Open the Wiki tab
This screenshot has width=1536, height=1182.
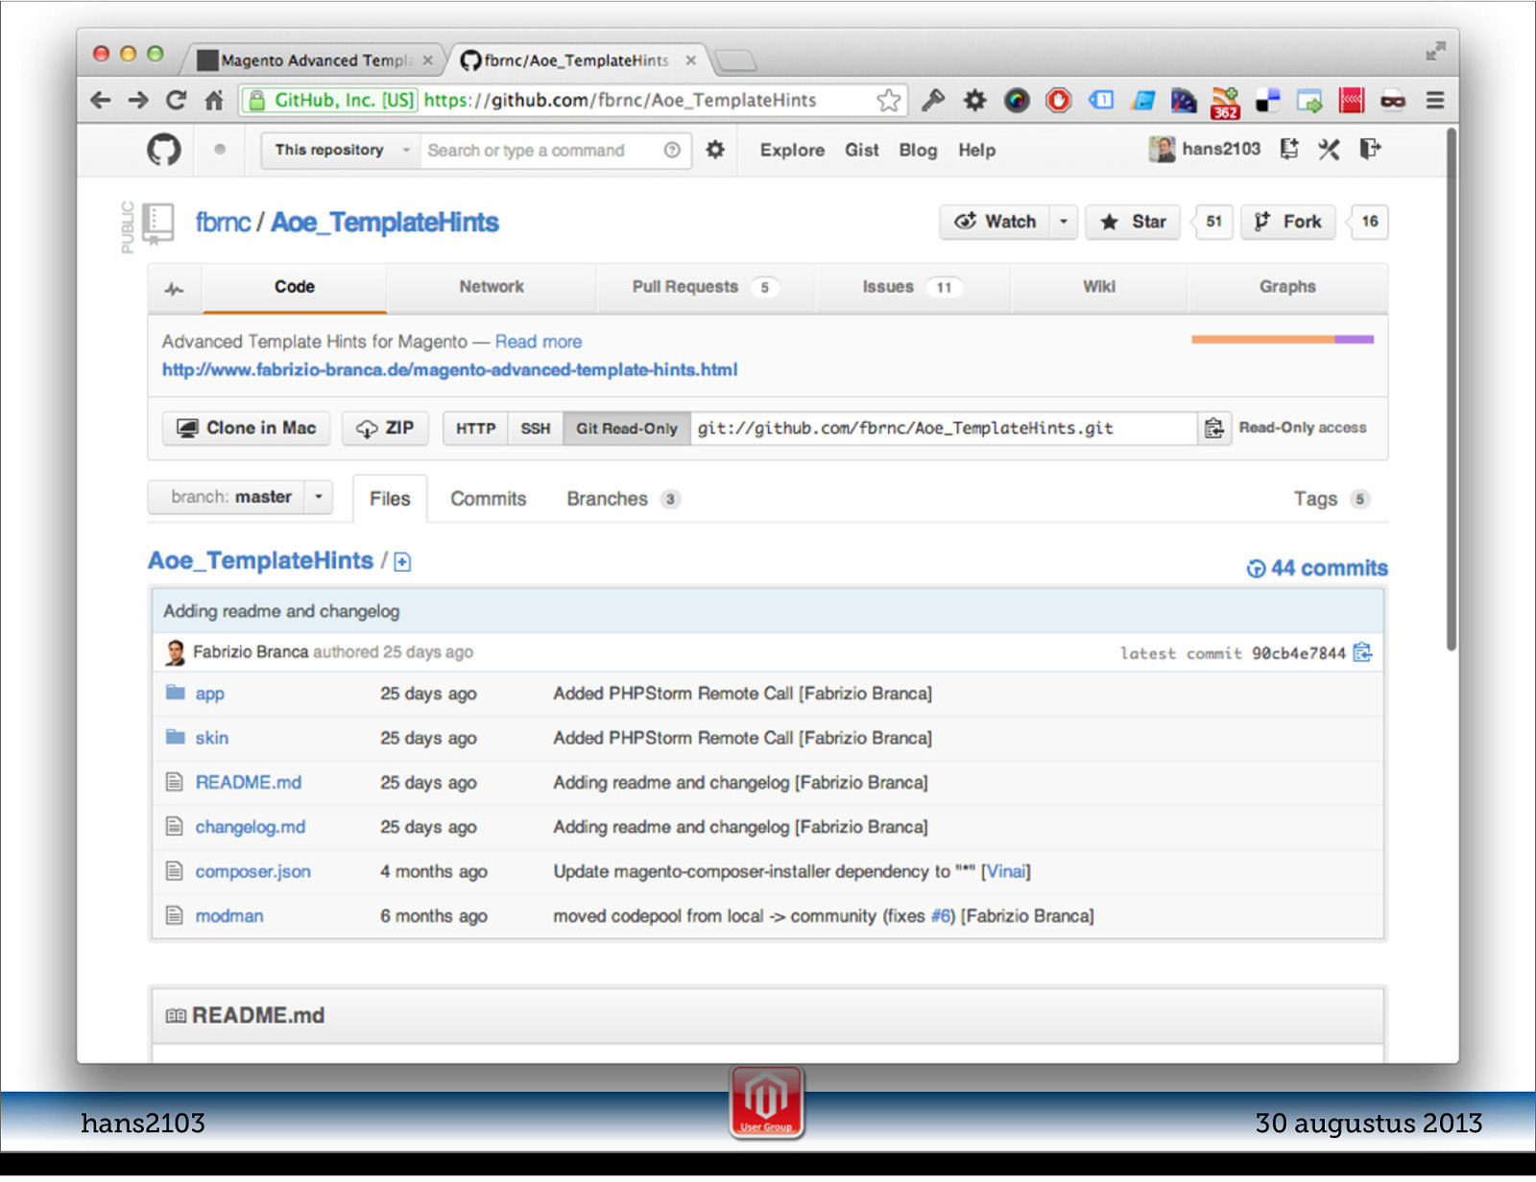tap(1099, 287)
